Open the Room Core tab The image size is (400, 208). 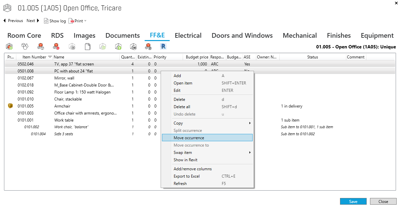[x=24, y=35]
